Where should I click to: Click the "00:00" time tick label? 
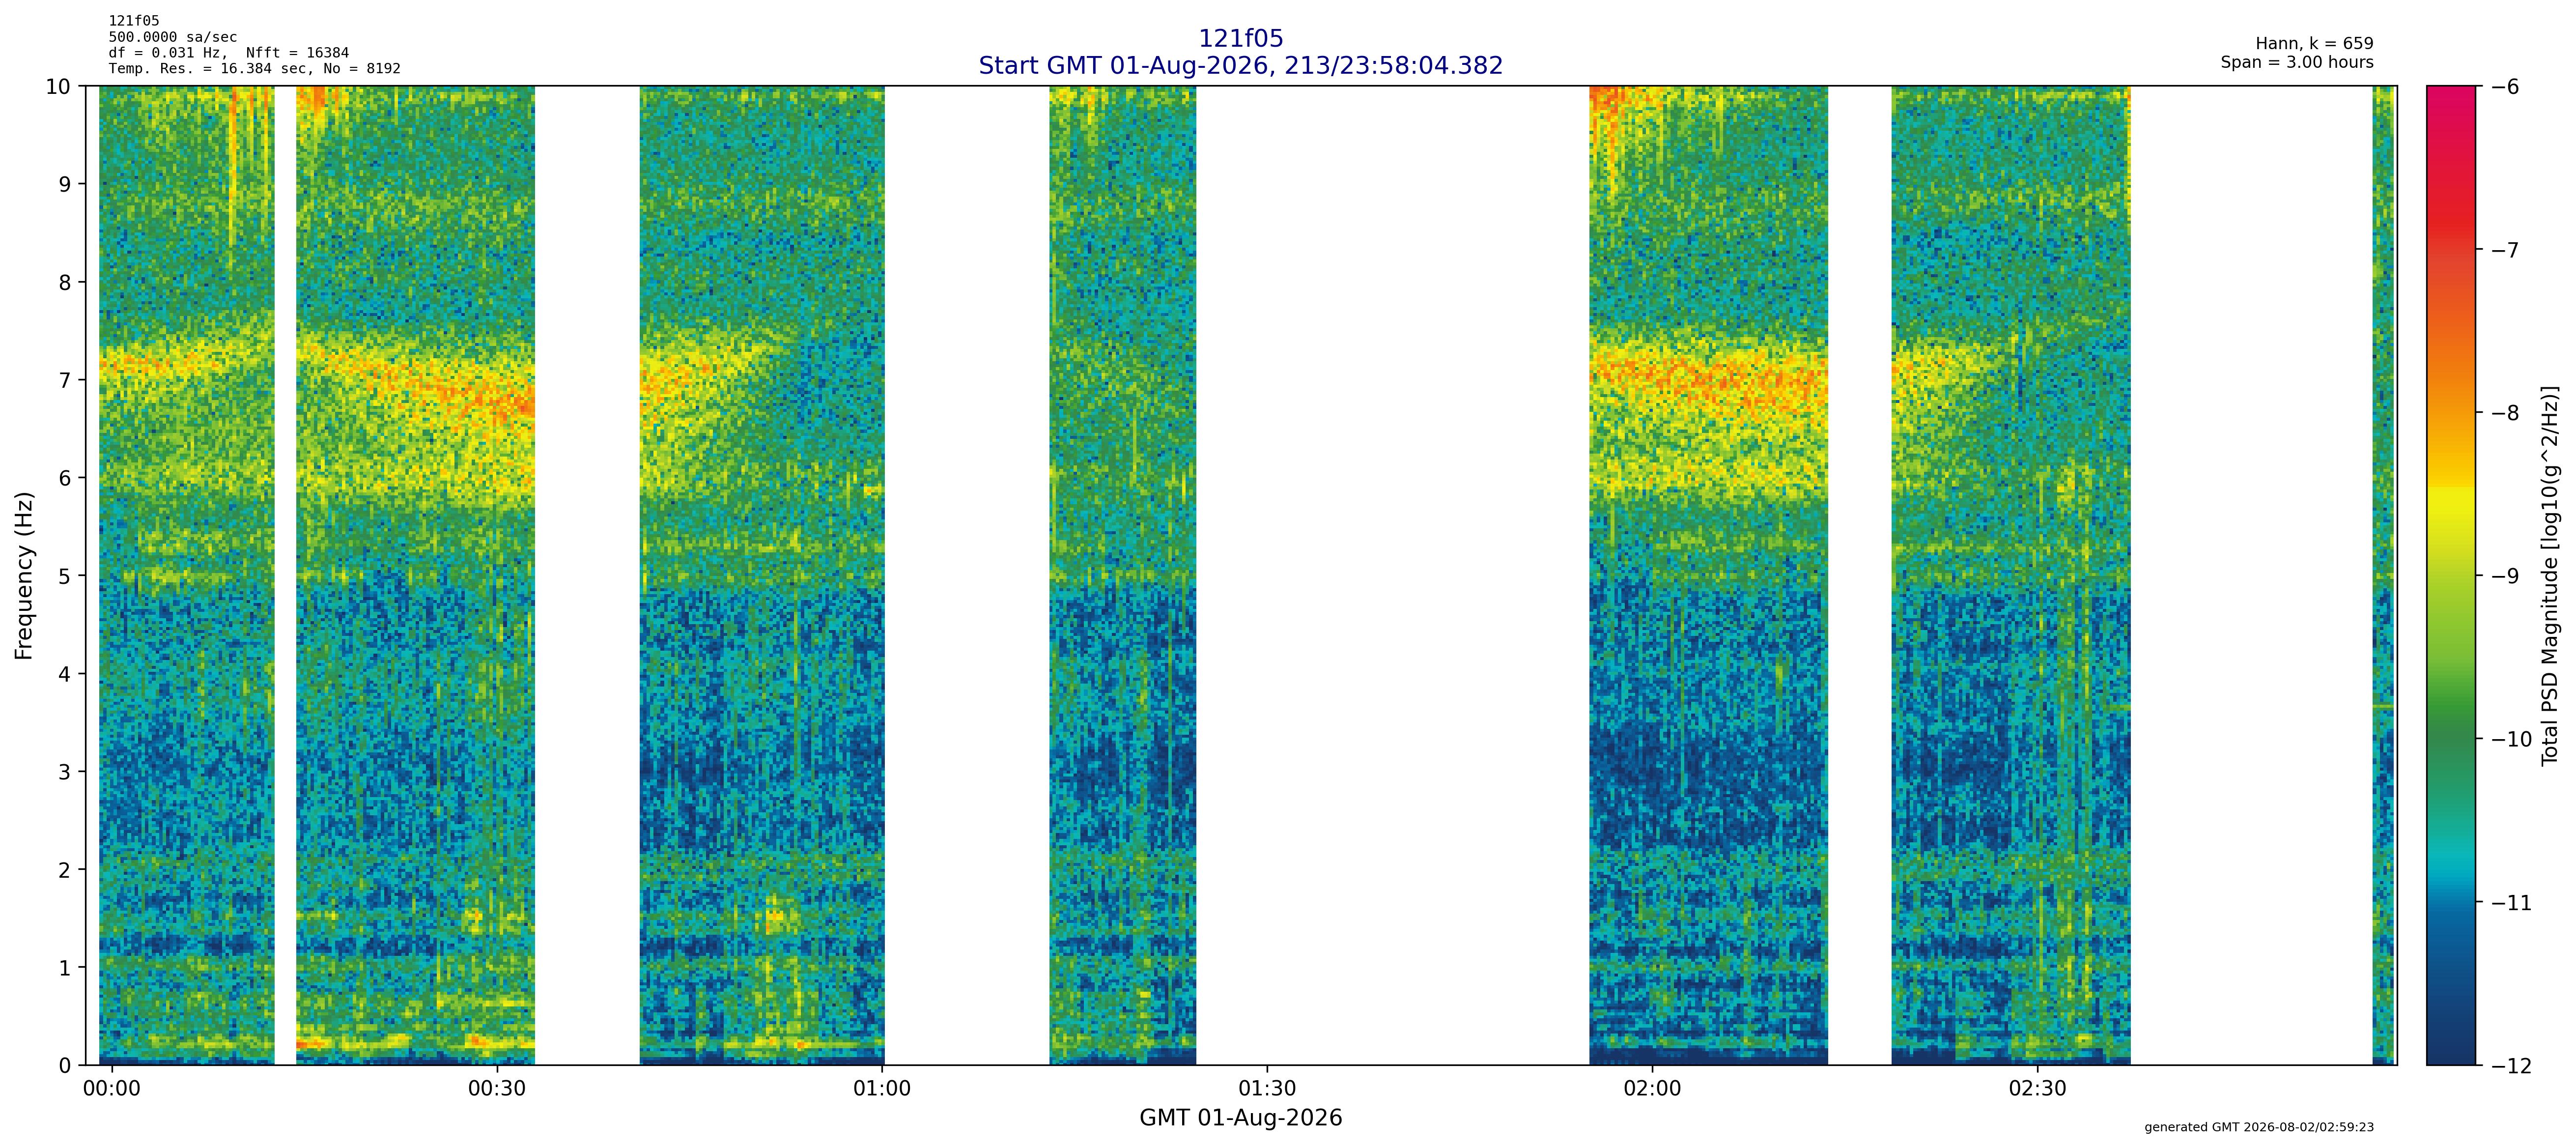(x=112, y=1088)
